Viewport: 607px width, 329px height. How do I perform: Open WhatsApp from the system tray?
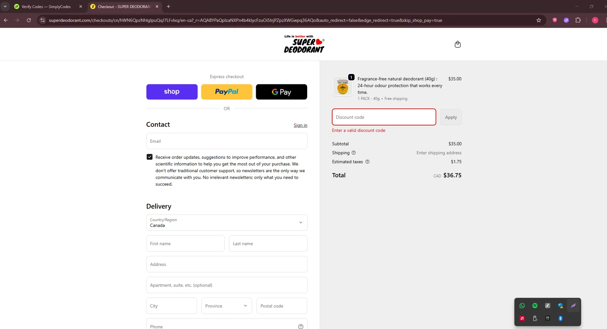pyautogui.click(x=522, y=306)
